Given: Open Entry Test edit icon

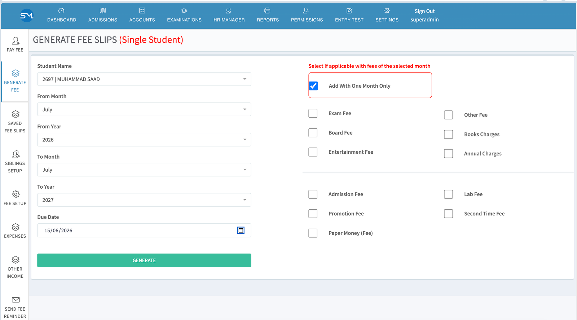Looking at the screenshot, I should [349, 11].
